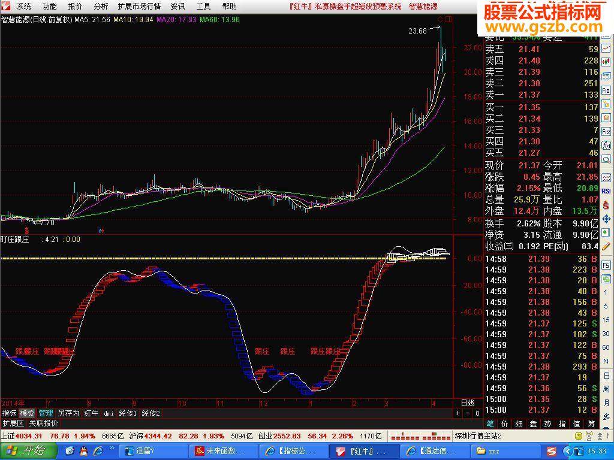Click the magnifier stock search icon
The width and height of the screenshot is (614, 460).
(x=606, y=159)
